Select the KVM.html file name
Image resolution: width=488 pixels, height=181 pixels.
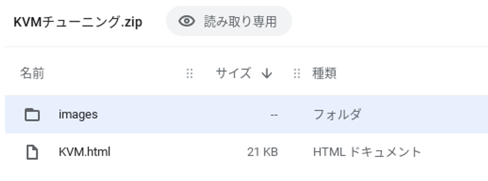(x=85, y=152)
